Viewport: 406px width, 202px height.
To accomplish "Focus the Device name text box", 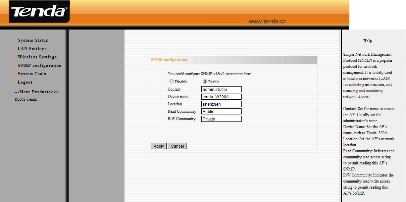I will tap(221, 97).
